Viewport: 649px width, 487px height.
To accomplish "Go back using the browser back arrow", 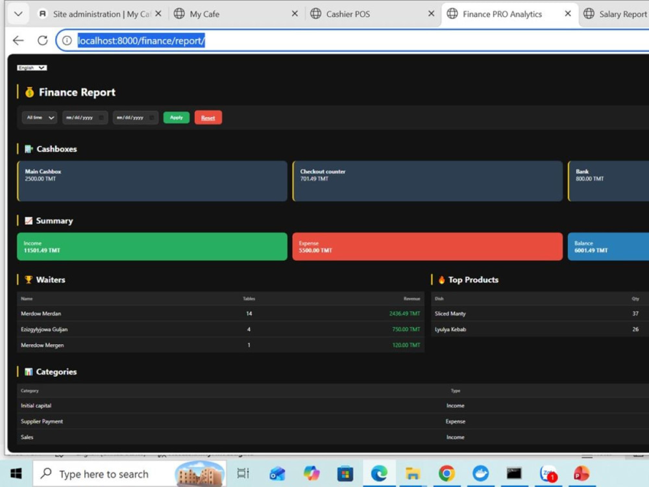I will click(x=18, y=40).
